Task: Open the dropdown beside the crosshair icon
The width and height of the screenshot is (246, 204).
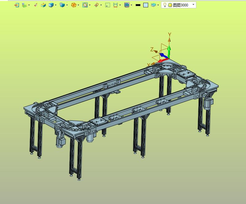Action: tap(101, 5)
